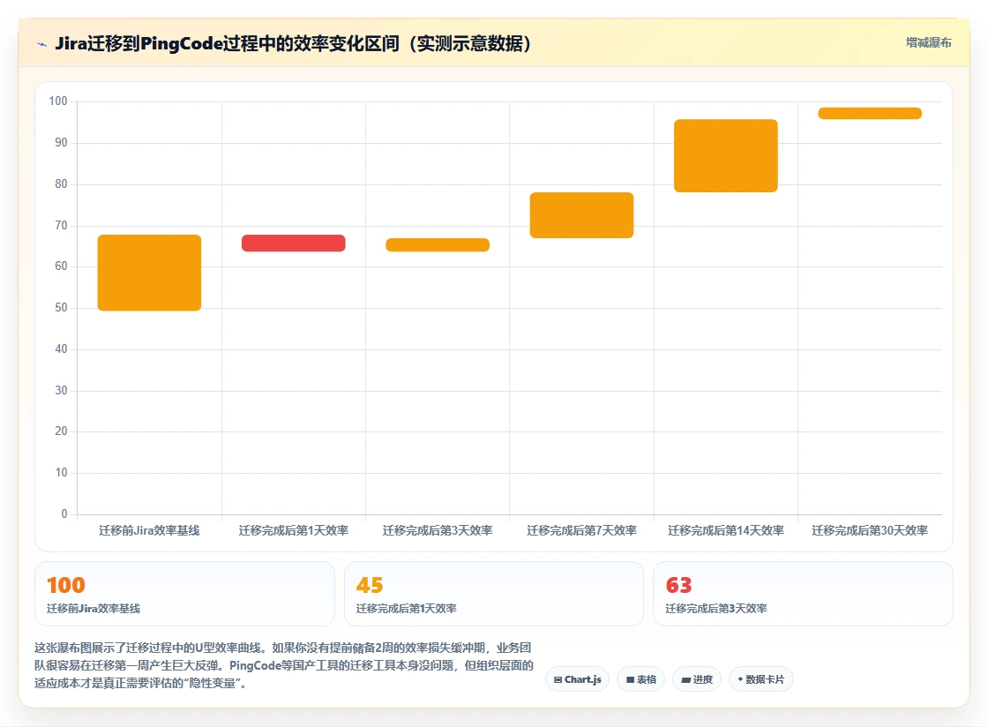Click the y-axis value 50

(x=61, y=307)
